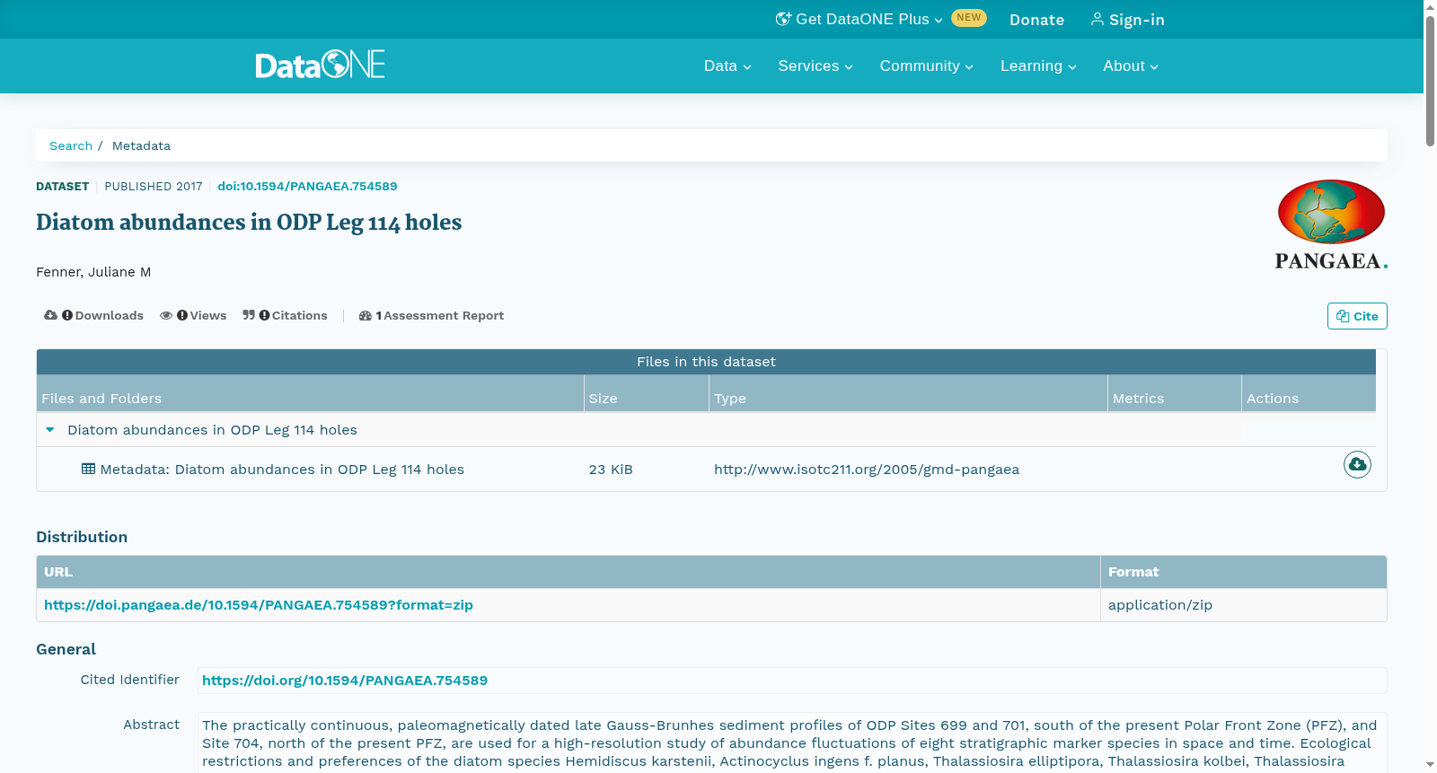Open the 1 Assessment Report link
This screenshot has height=773, width=1437.
[431, 315]
